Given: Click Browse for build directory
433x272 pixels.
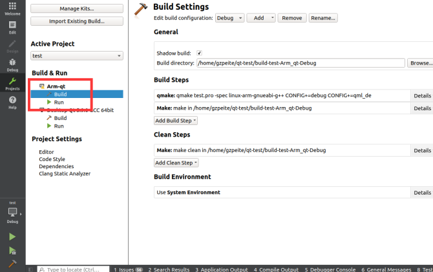Looking at the screenshot, I should tap(421, 63).
